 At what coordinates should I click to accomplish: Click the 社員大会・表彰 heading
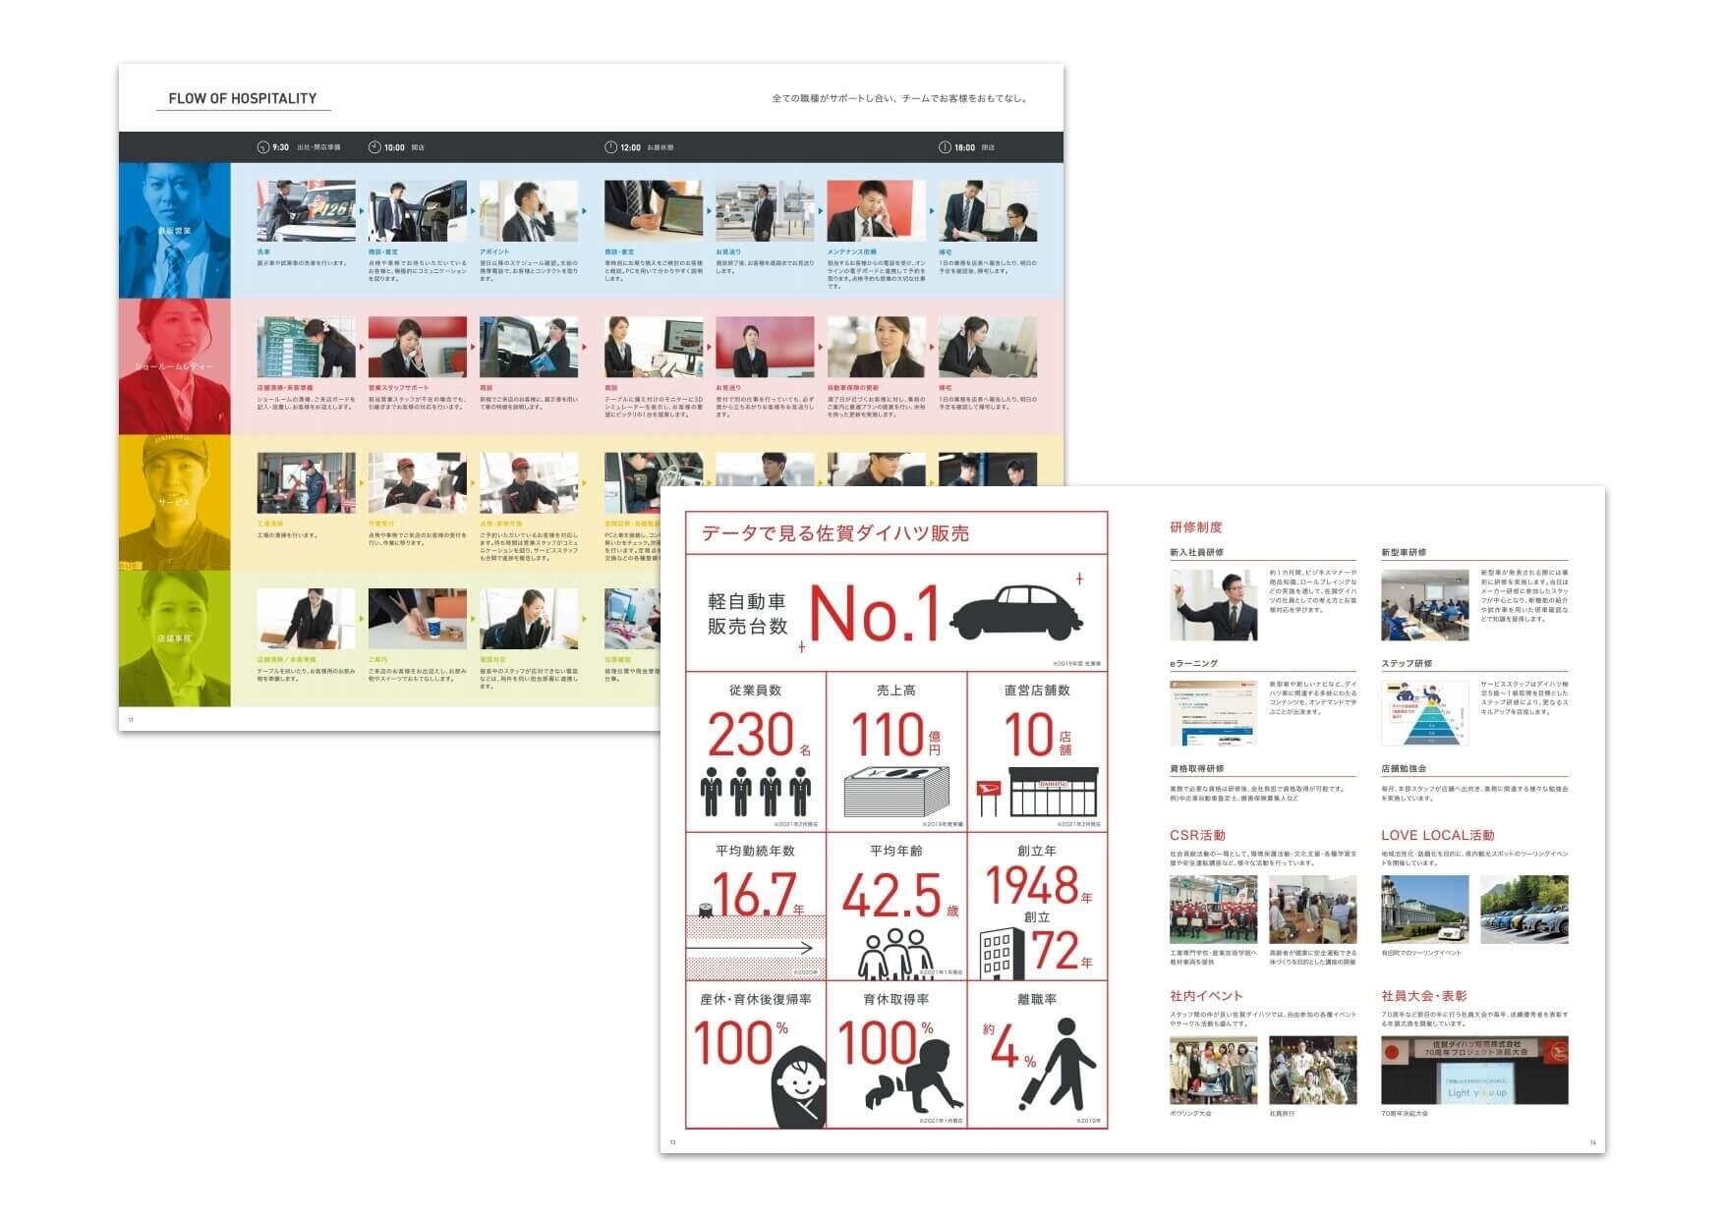point(1424,995)
